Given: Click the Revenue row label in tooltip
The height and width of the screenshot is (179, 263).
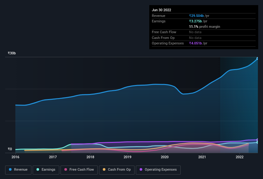Looking at the screenshot, I should click(159, 16).
